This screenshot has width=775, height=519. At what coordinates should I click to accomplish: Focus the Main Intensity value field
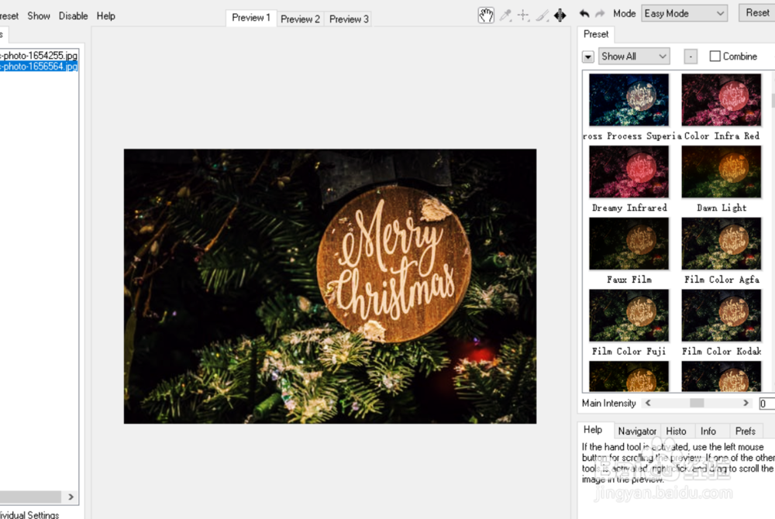coord(766,404)
